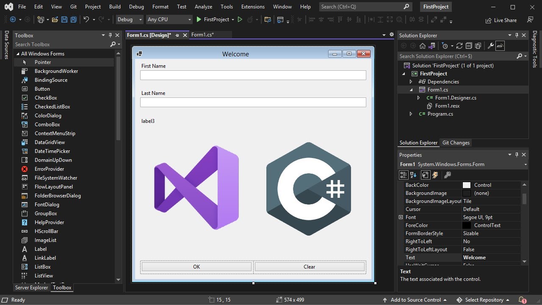This screenshot has height=305, width=542.
Task: Click the OK button on the form
Action: [x=196, y=267]
